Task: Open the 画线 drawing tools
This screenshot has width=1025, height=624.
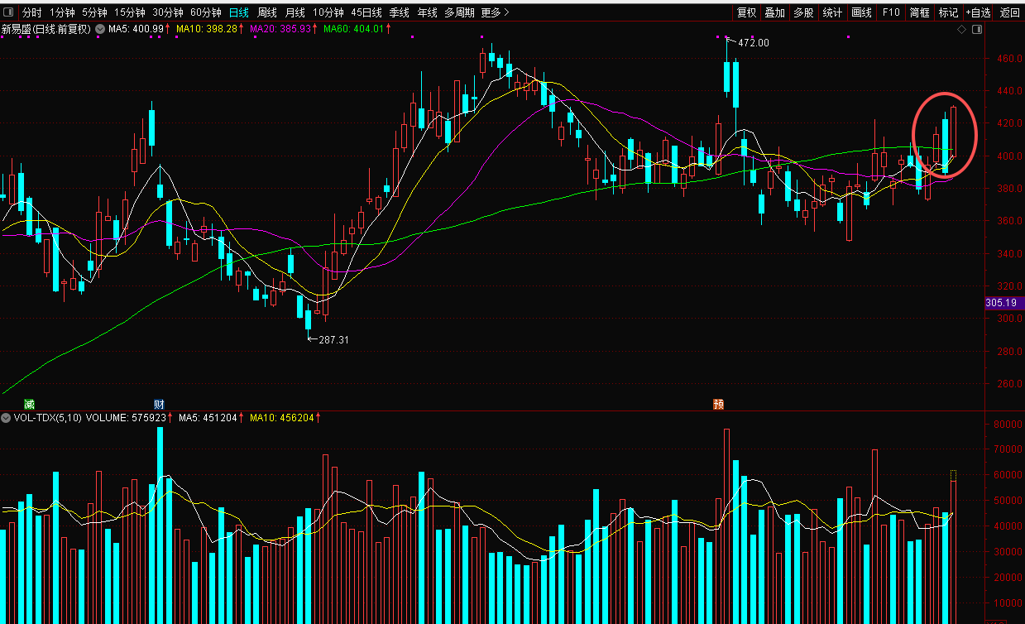Action: pyautogui.click(x=862, y=12)
